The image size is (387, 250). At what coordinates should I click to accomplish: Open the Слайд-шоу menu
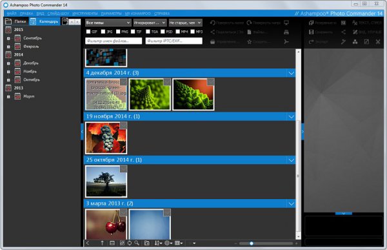[x=58, y=14]
